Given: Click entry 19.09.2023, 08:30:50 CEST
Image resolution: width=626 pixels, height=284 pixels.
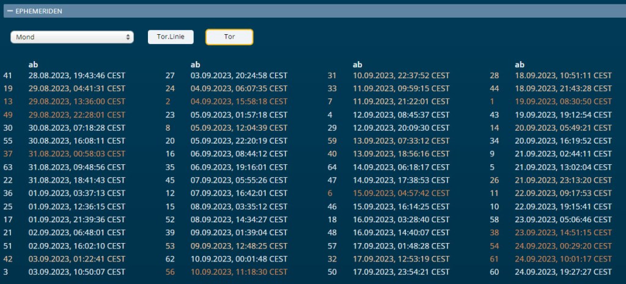Looking at the screenshot, I should click(563, 101).
